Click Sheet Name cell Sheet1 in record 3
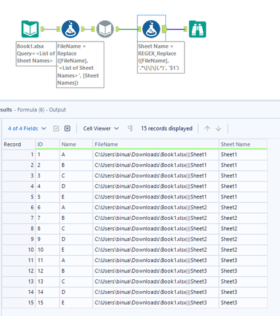Image resolution: width=280 pixels, height=316 pixels. (243, 176)
